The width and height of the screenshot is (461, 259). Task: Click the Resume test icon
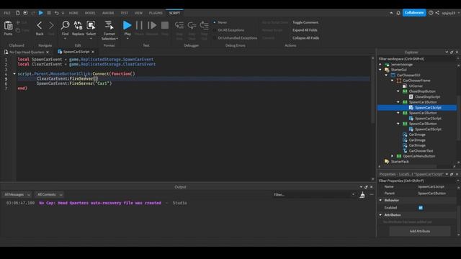point(152,25)
